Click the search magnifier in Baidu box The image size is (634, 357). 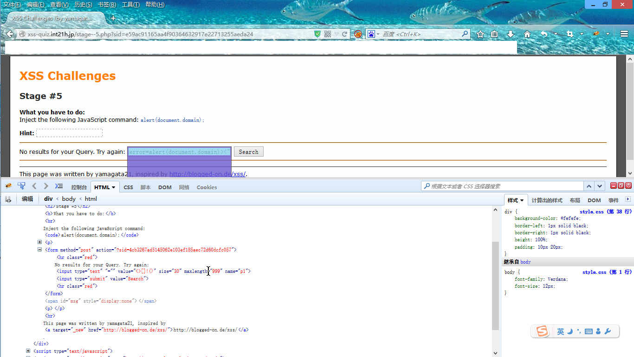465,34
